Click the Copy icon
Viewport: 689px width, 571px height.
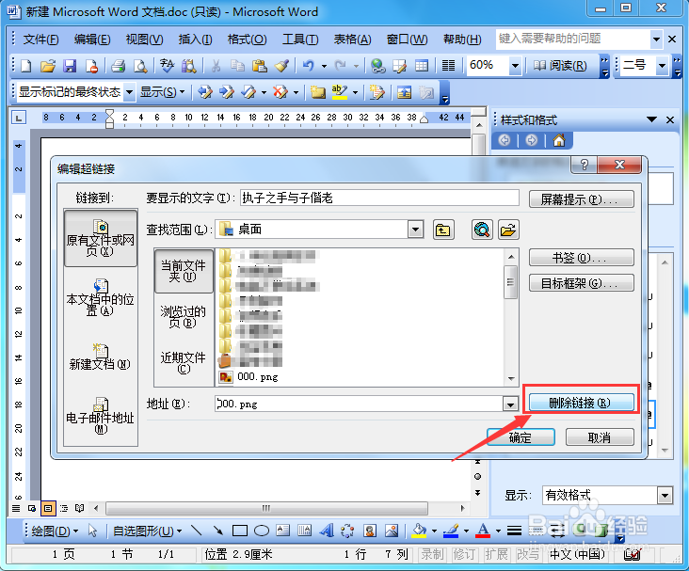237,66
